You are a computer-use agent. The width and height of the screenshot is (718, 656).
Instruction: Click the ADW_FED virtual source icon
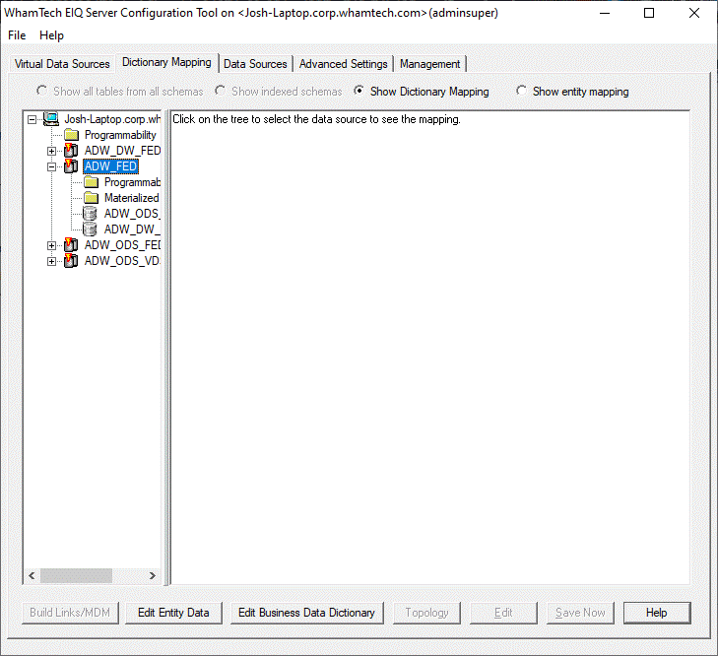point(71,165)
